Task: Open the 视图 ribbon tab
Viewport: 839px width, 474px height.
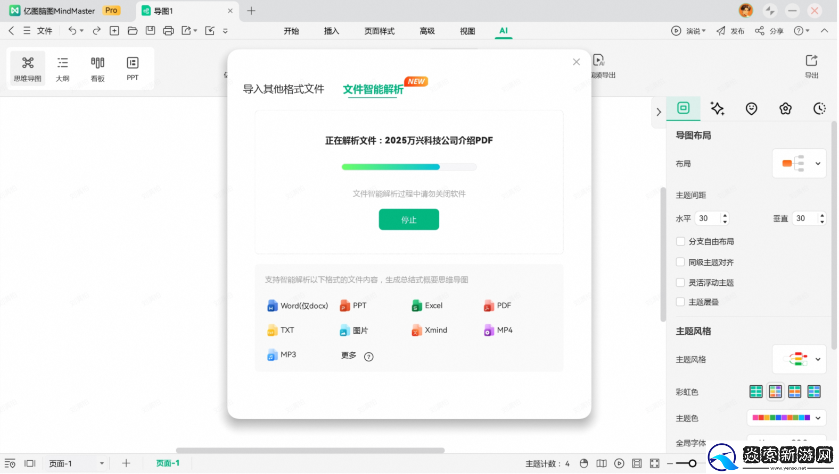Action: click(x=467, y=31)
